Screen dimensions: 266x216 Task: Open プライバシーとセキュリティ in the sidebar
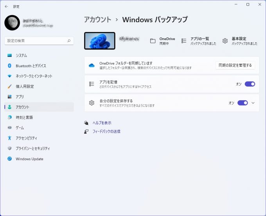point(39,148)
